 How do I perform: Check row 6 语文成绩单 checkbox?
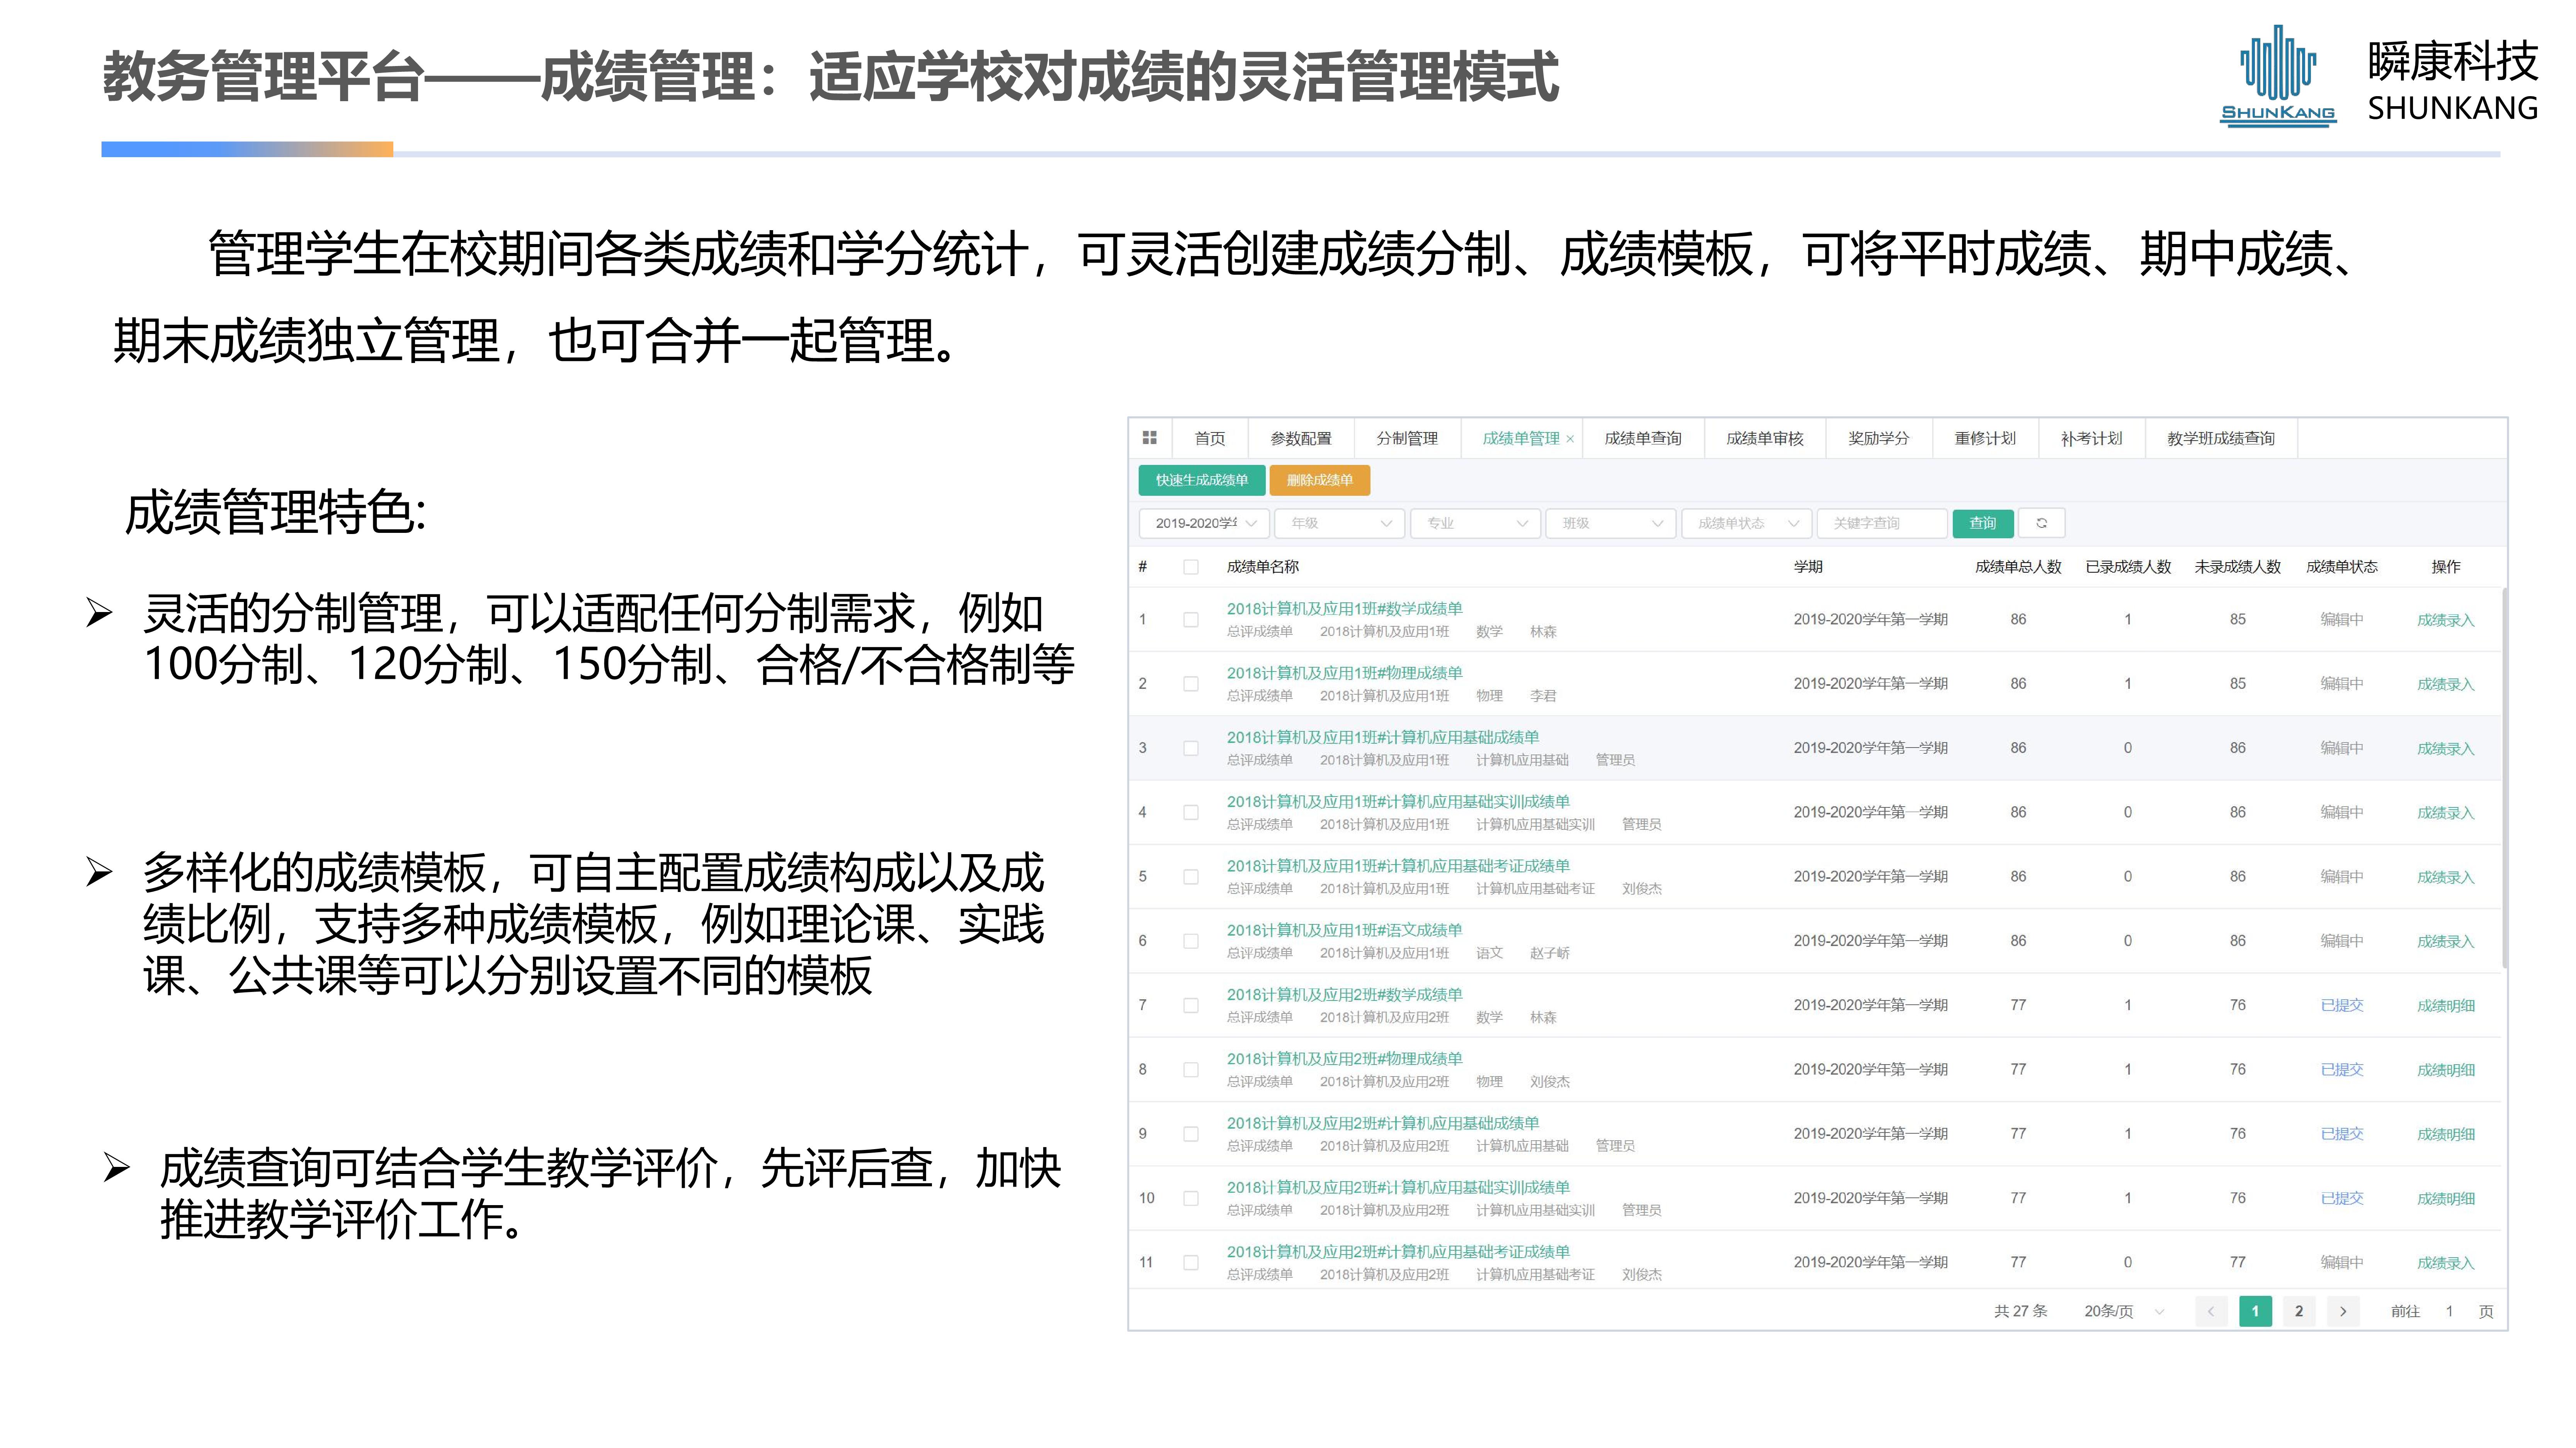[x=1191, y=941]
